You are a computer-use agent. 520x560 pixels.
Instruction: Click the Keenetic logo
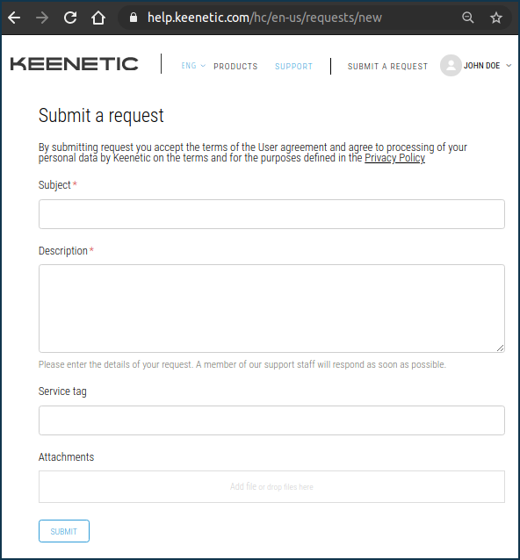tap(74, 64)
